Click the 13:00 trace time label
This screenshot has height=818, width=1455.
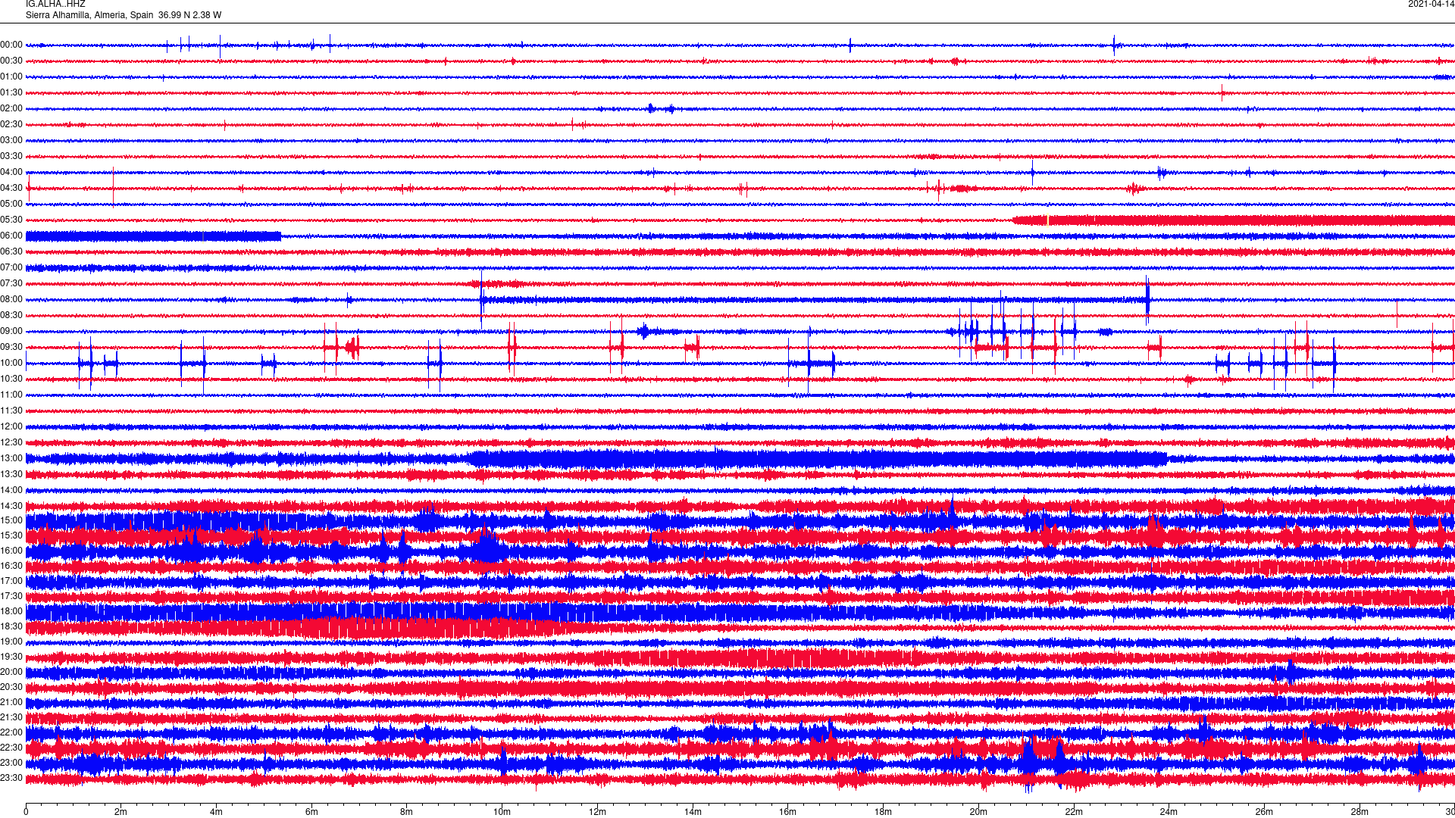coord(11,458)
